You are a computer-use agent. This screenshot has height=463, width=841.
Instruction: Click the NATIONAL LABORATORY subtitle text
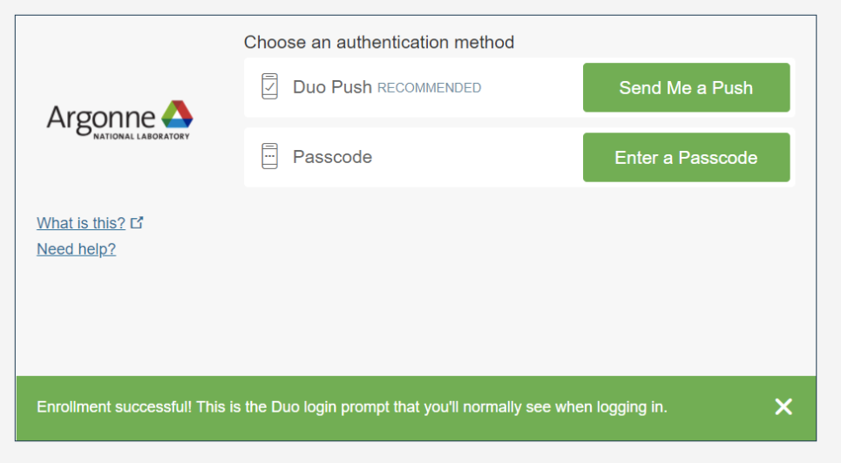pyautogui.click(x=141, y=136)
